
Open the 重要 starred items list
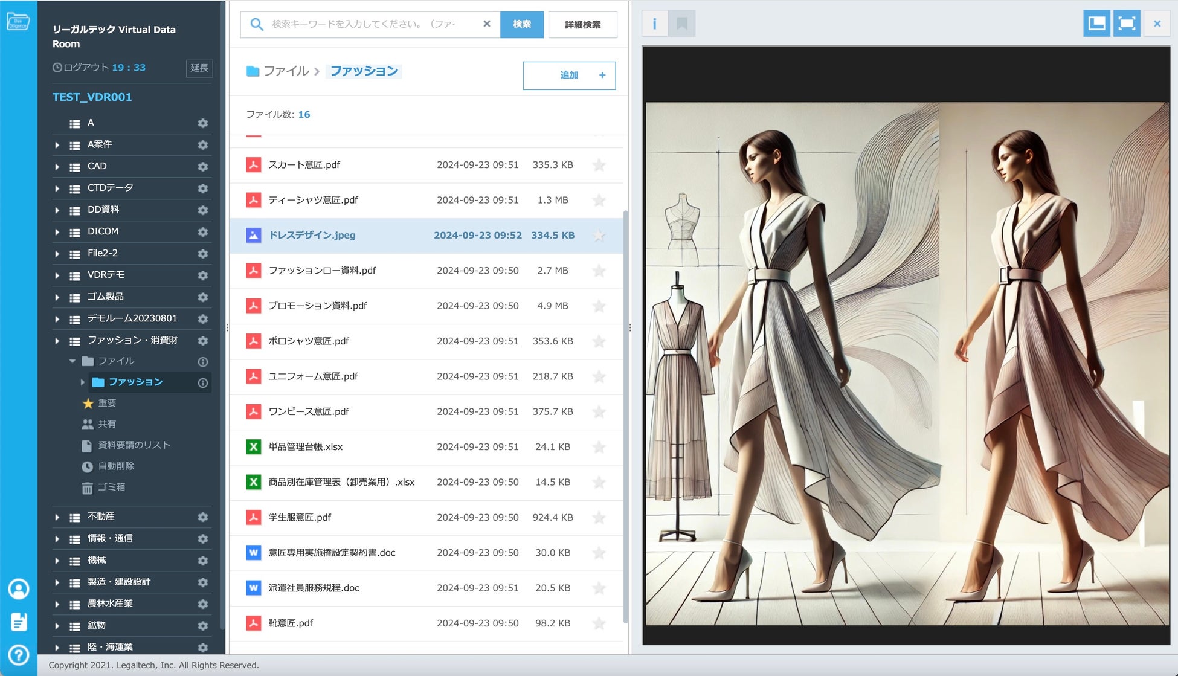pos(107,403)
